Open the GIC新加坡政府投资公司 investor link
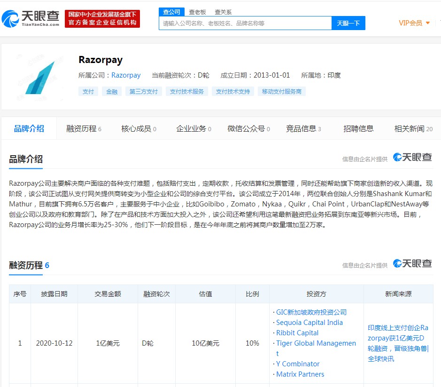This screenshot has width=441, height=387. pyautogui.click(x=311, y=312)
